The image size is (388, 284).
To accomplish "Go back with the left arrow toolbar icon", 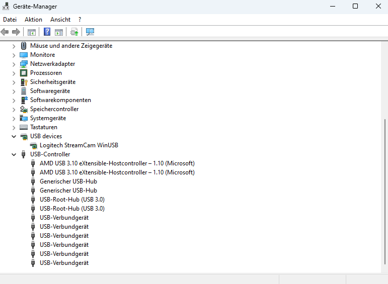I will [x=5, y=32].
